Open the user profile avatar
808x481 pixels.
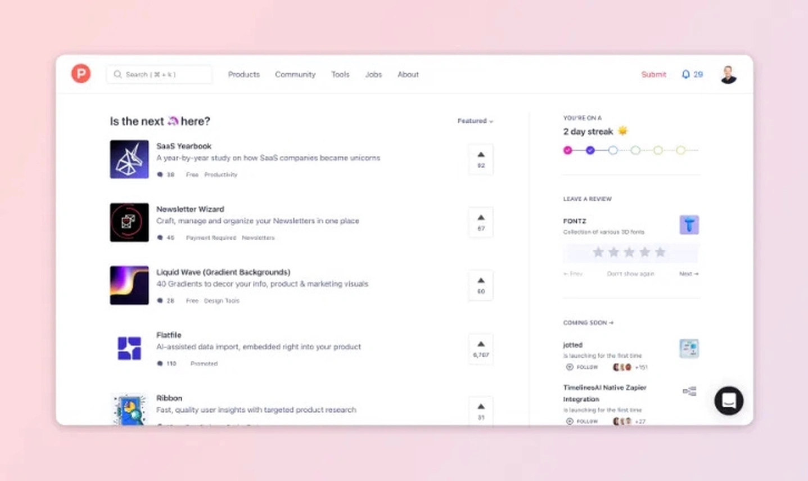click(728, 74)
